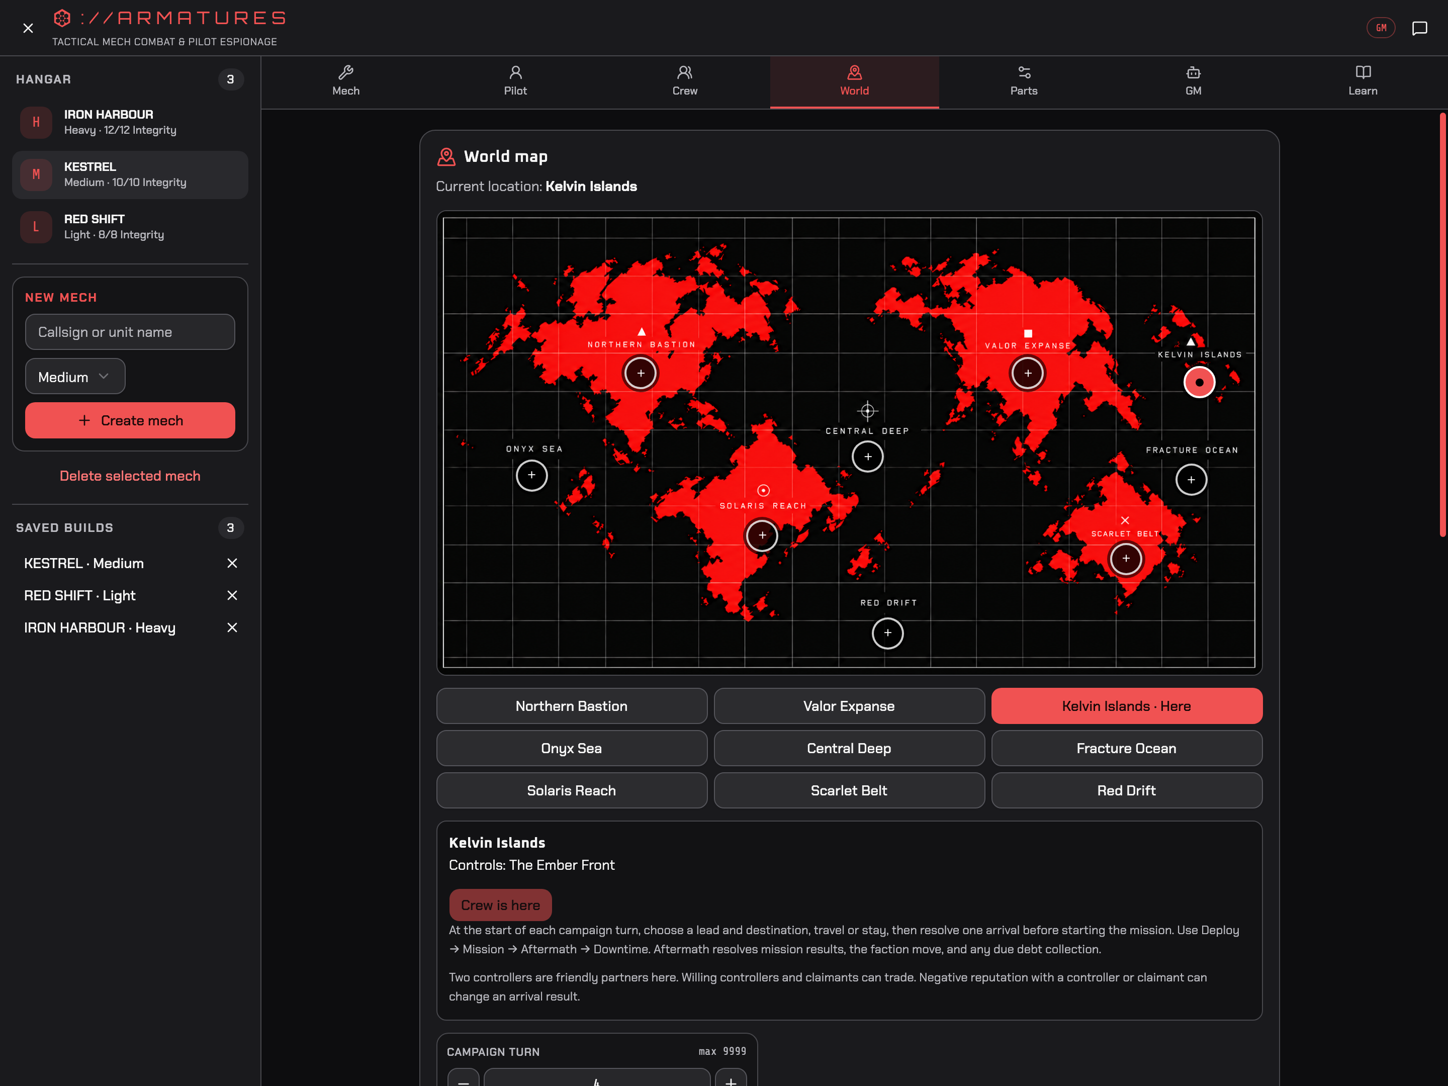Click the Kelvin Islands current location marker
This screenshot has height=1086, width=1448.
(x=1199, y=382)
